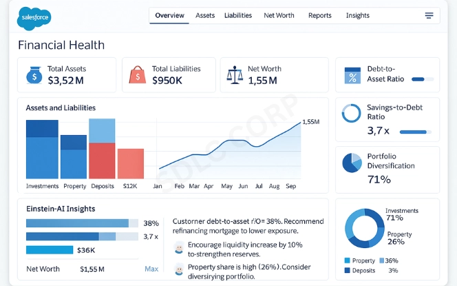Screen dimensions: 457x286
Task: Switch to the Assets tab
Action: click(x=205, y=16)
